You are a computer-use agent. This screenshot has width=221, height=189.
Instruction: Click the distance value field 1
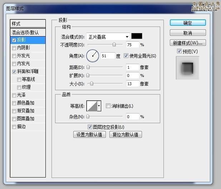click(x=132, y=67)
